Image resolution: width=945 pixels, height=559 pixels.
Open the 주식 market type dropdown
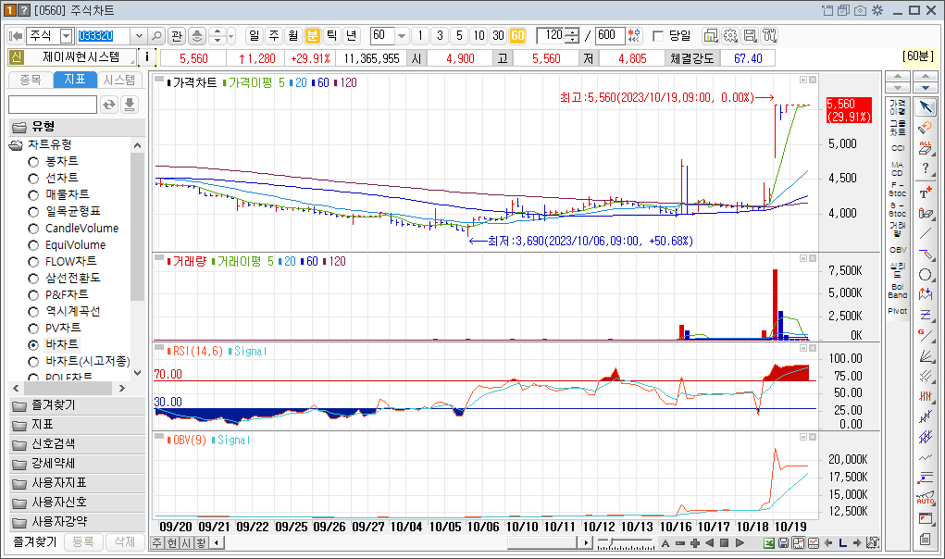67,36
